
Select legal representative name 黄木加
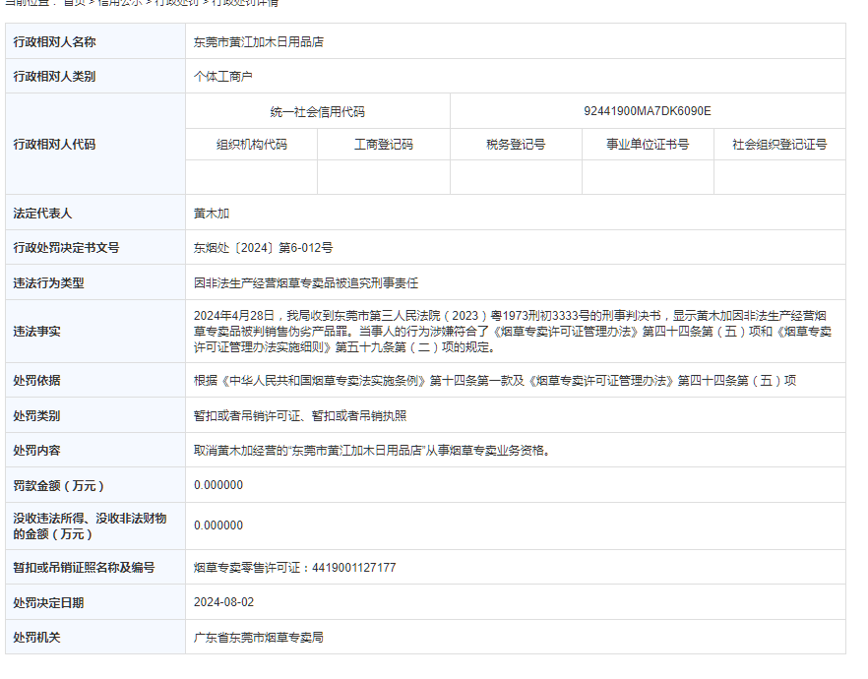[x=212, y=214]
